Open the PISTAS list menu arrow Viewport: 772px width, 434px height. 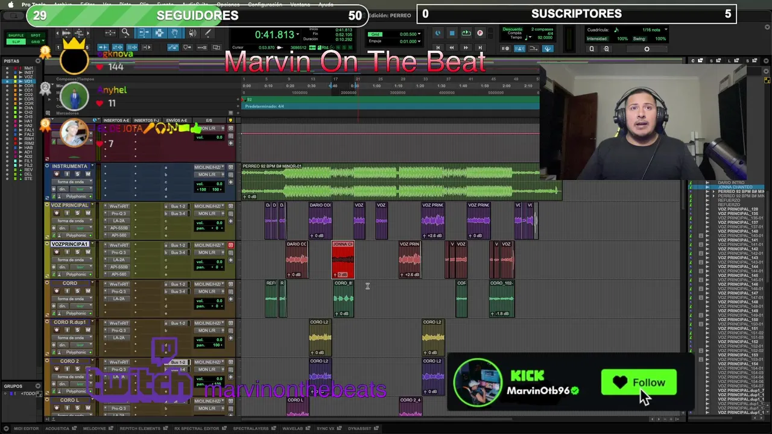click(x=39, y=61)
